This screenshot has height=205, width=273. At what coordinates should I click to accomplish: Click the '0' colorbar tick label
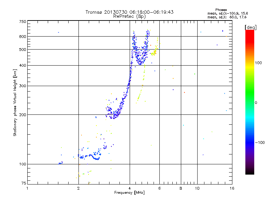tap(256, 102)
